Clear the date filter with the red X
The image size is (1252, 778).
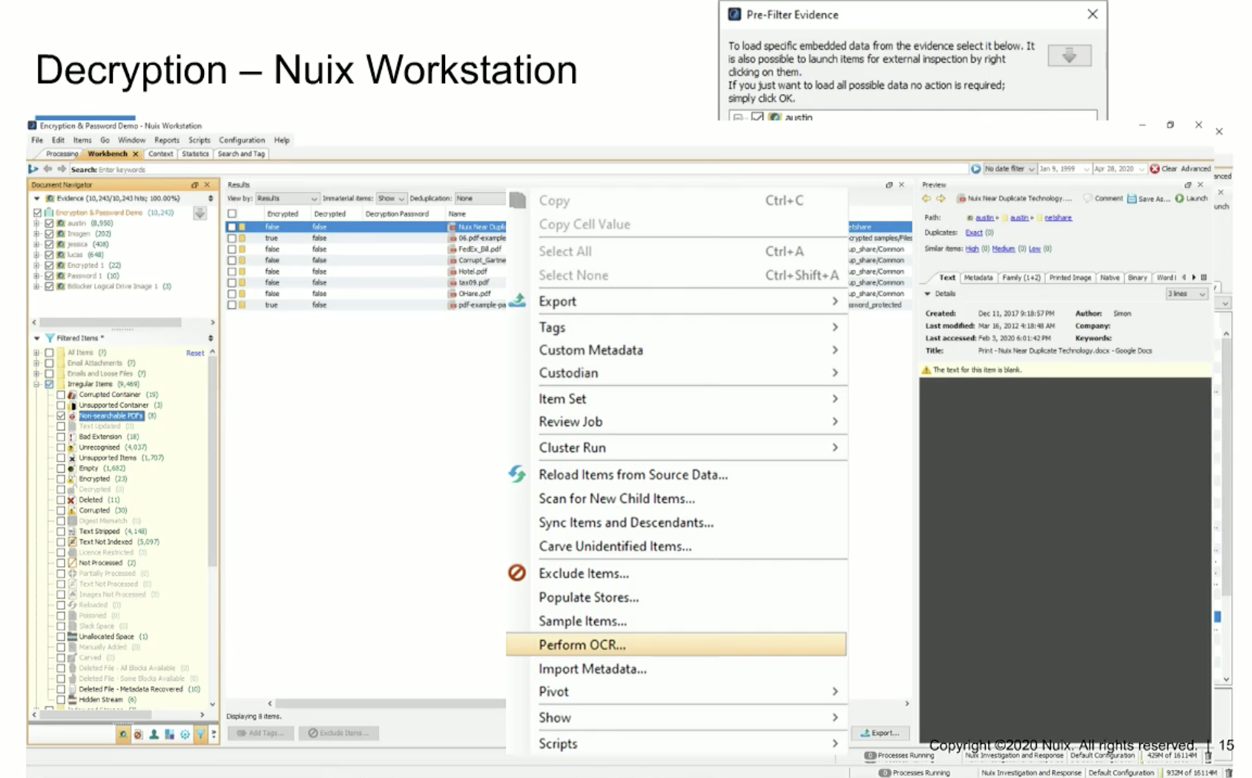(1156, 169)
